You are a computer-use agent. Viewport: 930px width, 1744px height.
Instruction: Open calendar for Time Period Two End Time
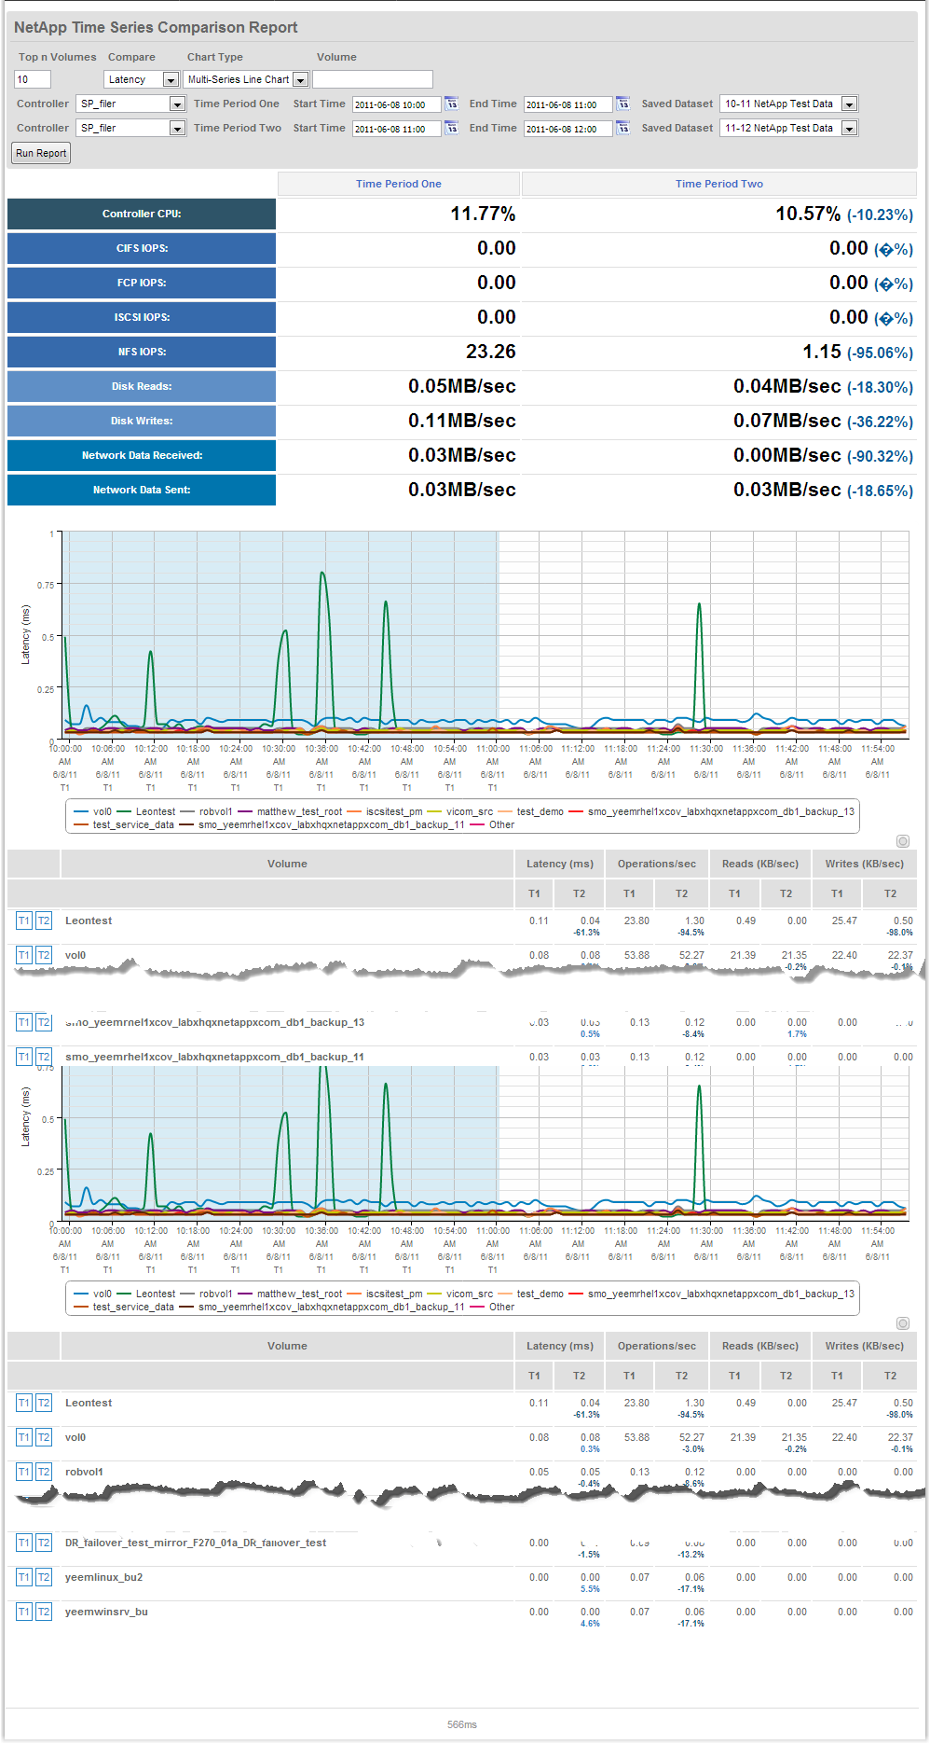[623, 128]
